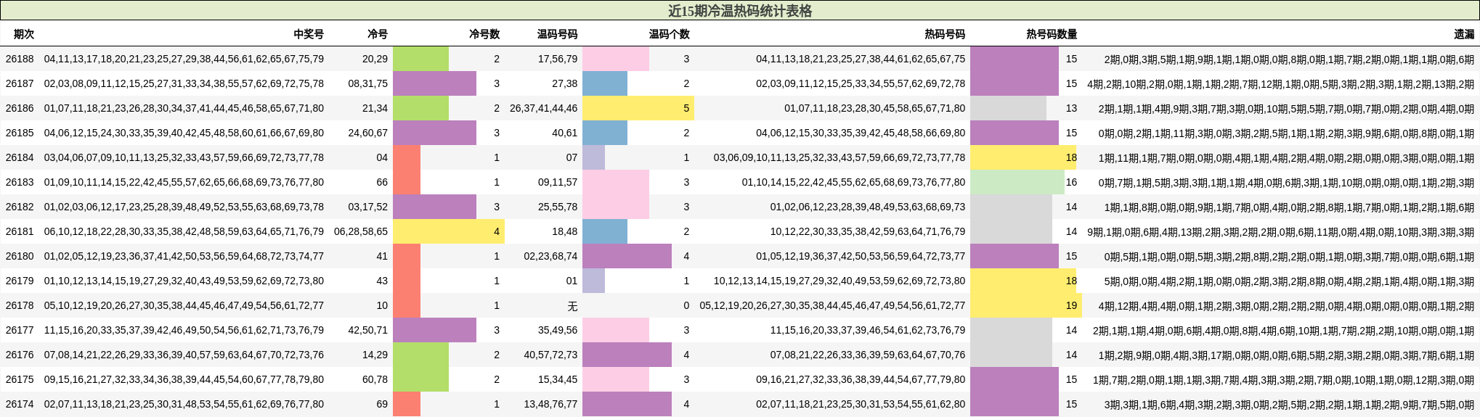
Task: Click the 期次 column header
Action: tap(24, 34)
